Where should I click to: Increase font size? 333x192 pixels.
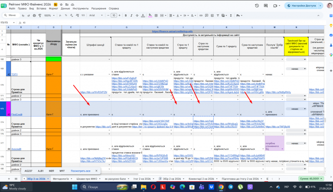coord(119,16)
